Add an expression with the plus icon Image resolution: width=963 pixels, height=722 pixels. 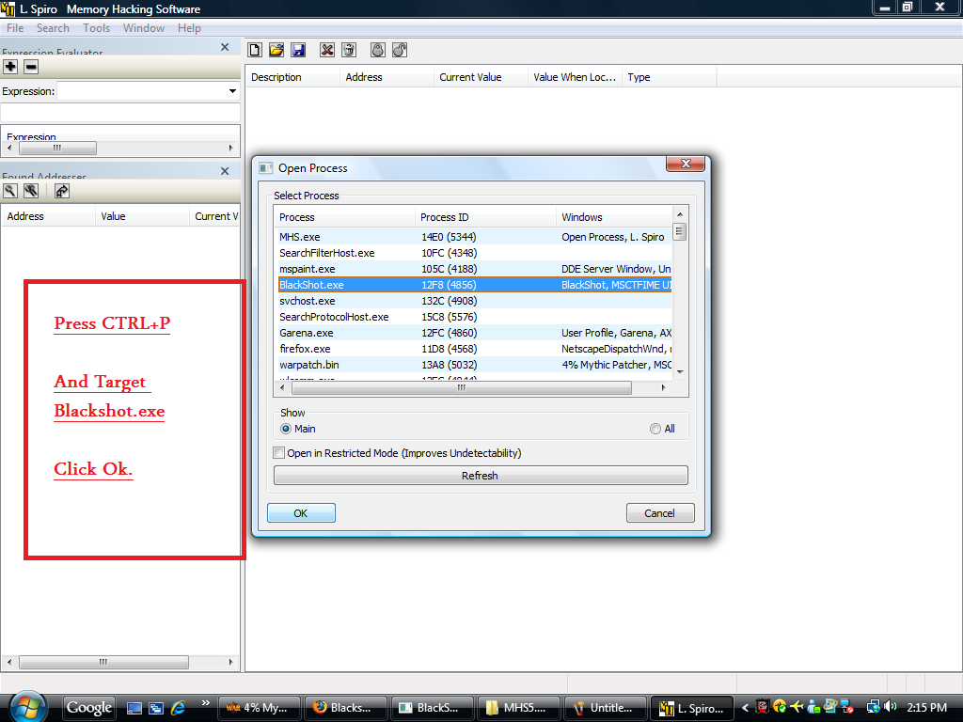pyautogui.click(x=10, y=67)
